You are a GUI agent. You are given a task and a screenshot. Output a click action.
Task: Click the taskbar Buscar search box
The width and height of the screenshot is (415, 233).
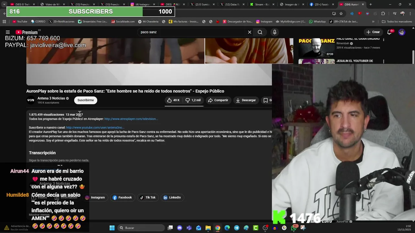pyautogui.click(x=141, y=228)
